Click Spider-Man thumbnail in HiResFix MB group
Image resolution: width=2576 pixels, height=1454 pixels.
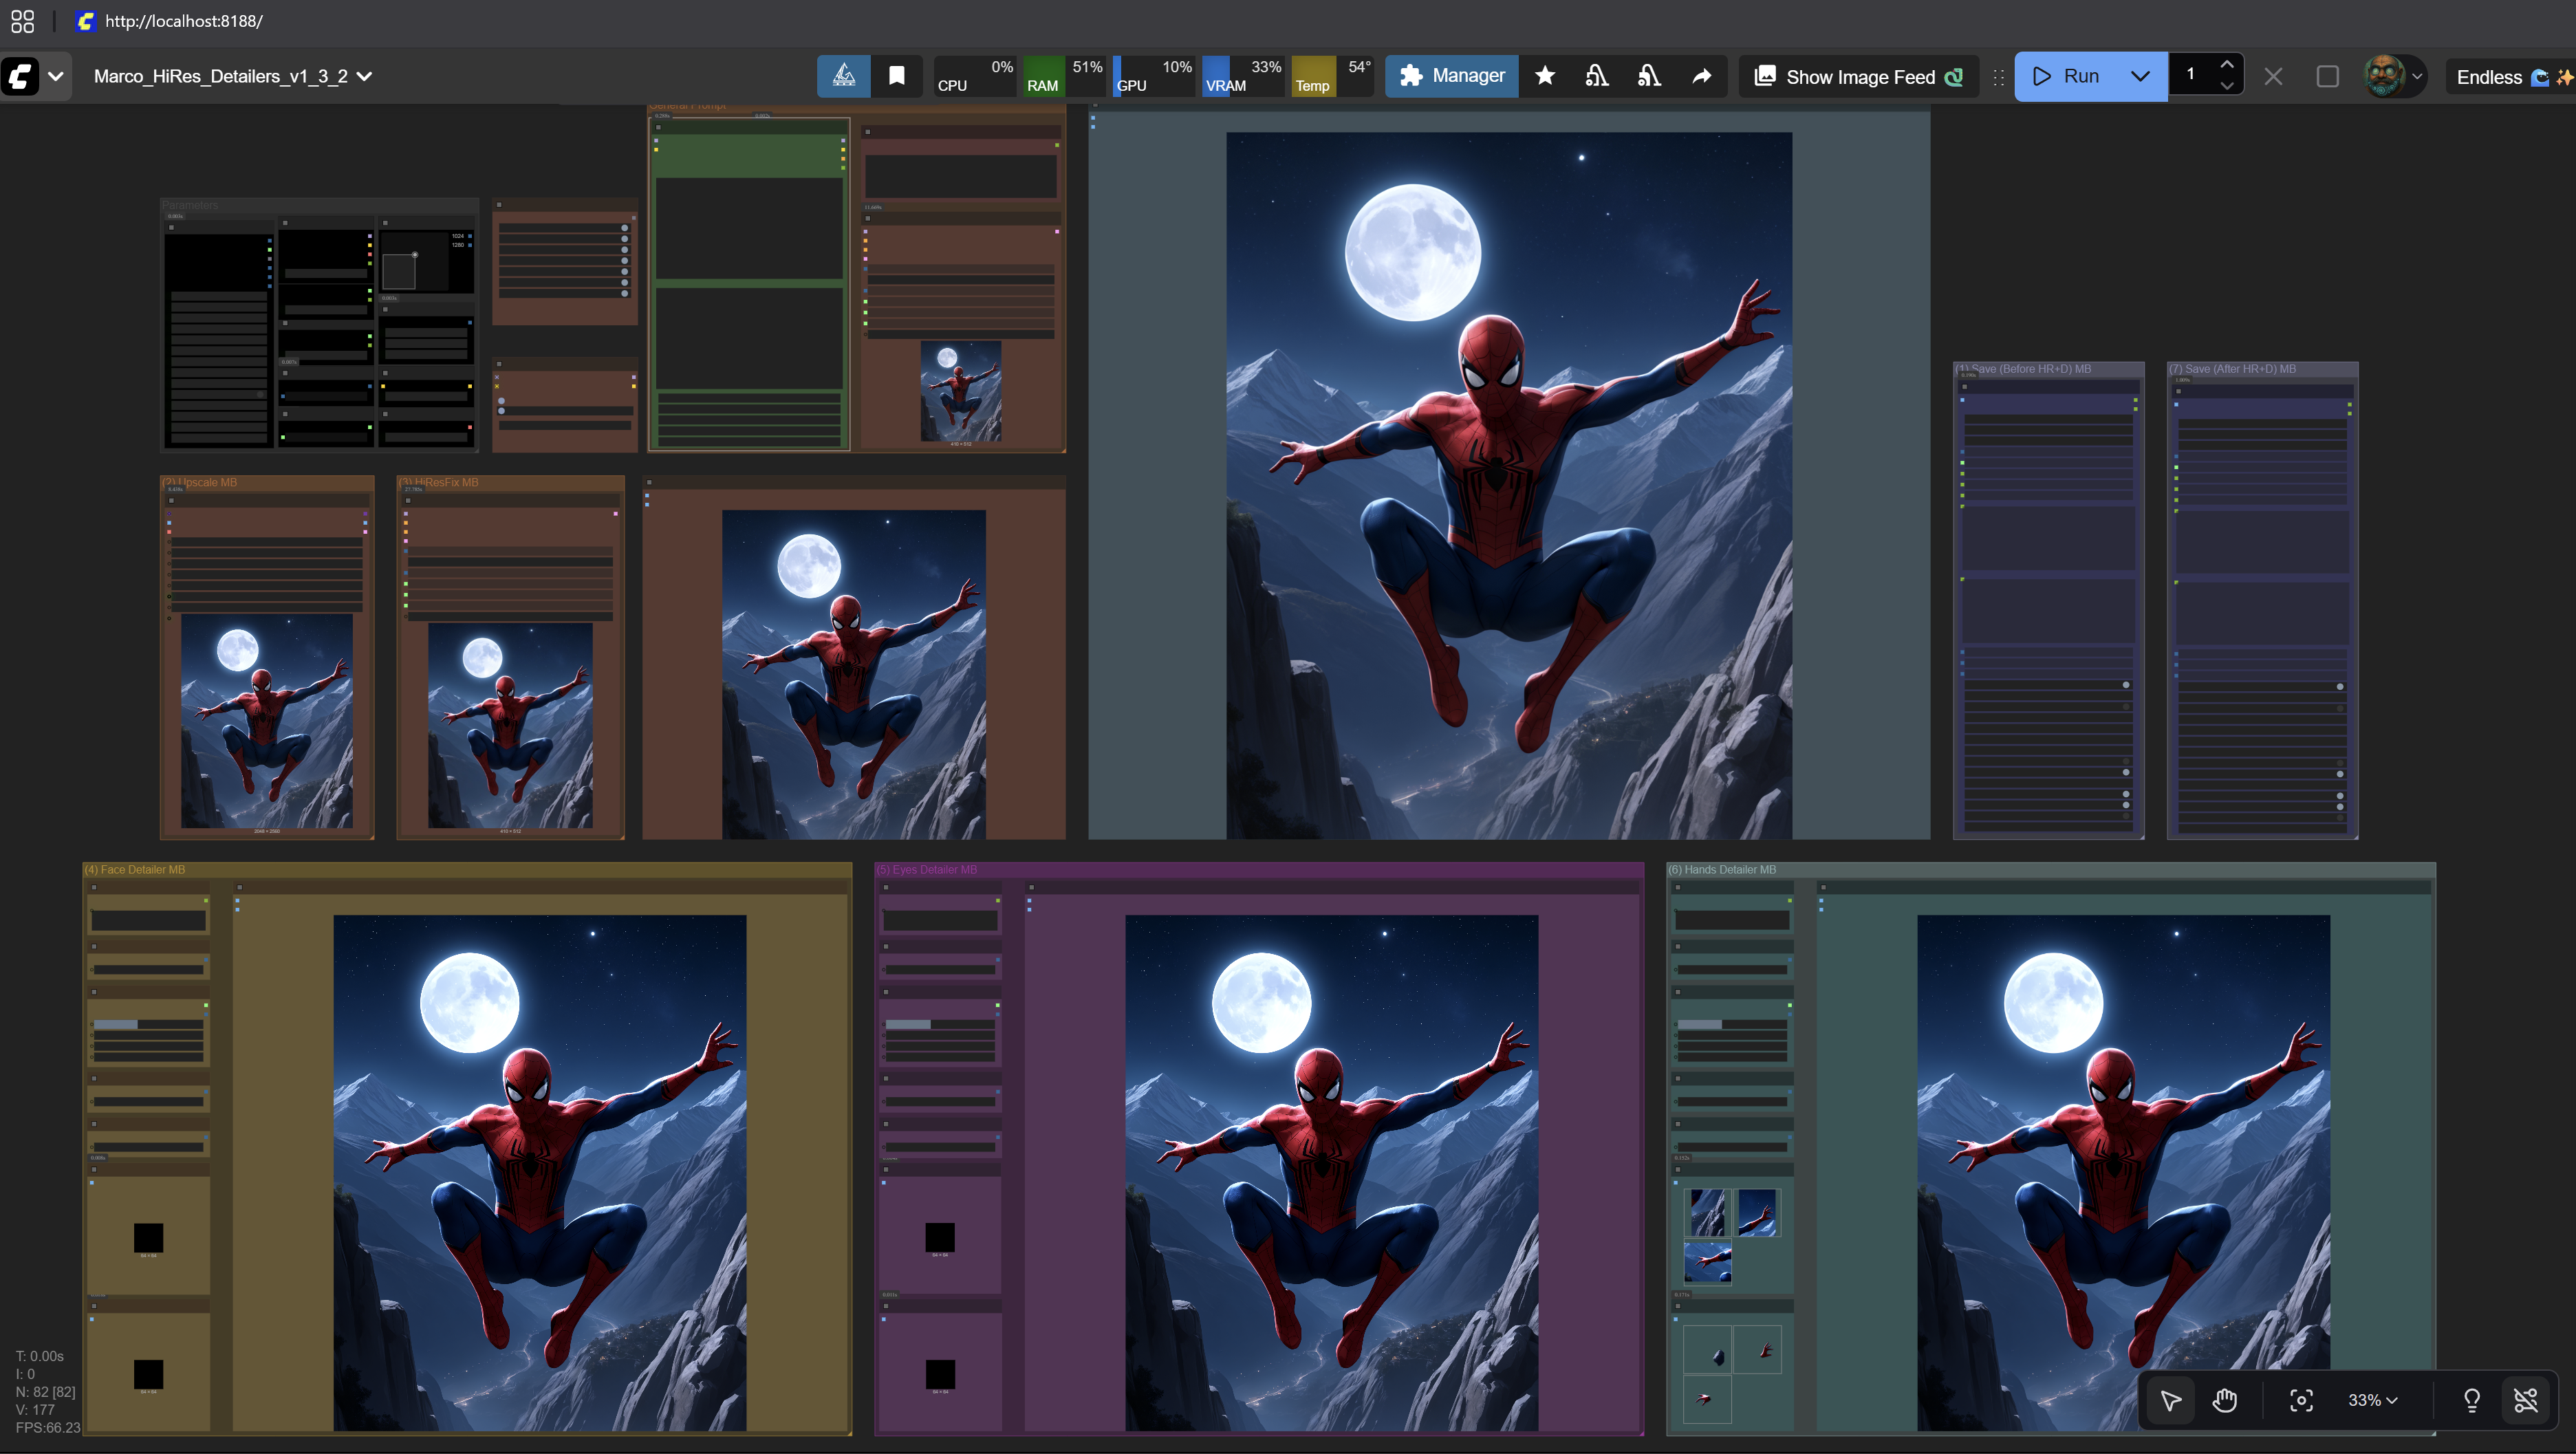[510, 726]
